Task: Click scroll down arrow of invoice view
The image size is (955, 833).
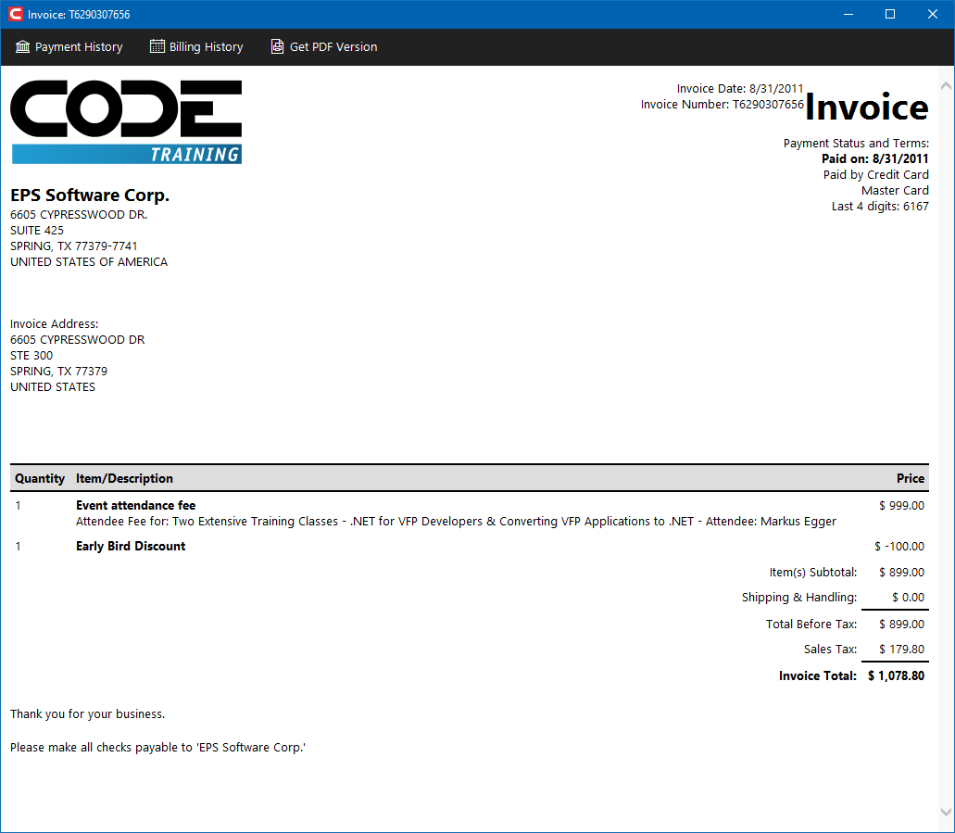Action: click(x=946, y=812)
